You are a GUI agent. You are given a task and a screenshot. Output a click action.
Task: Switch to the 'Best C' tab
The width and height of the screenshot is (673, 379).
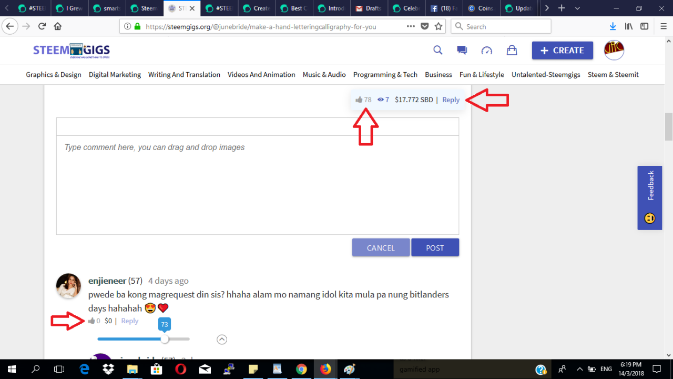[x=294, y=8]
